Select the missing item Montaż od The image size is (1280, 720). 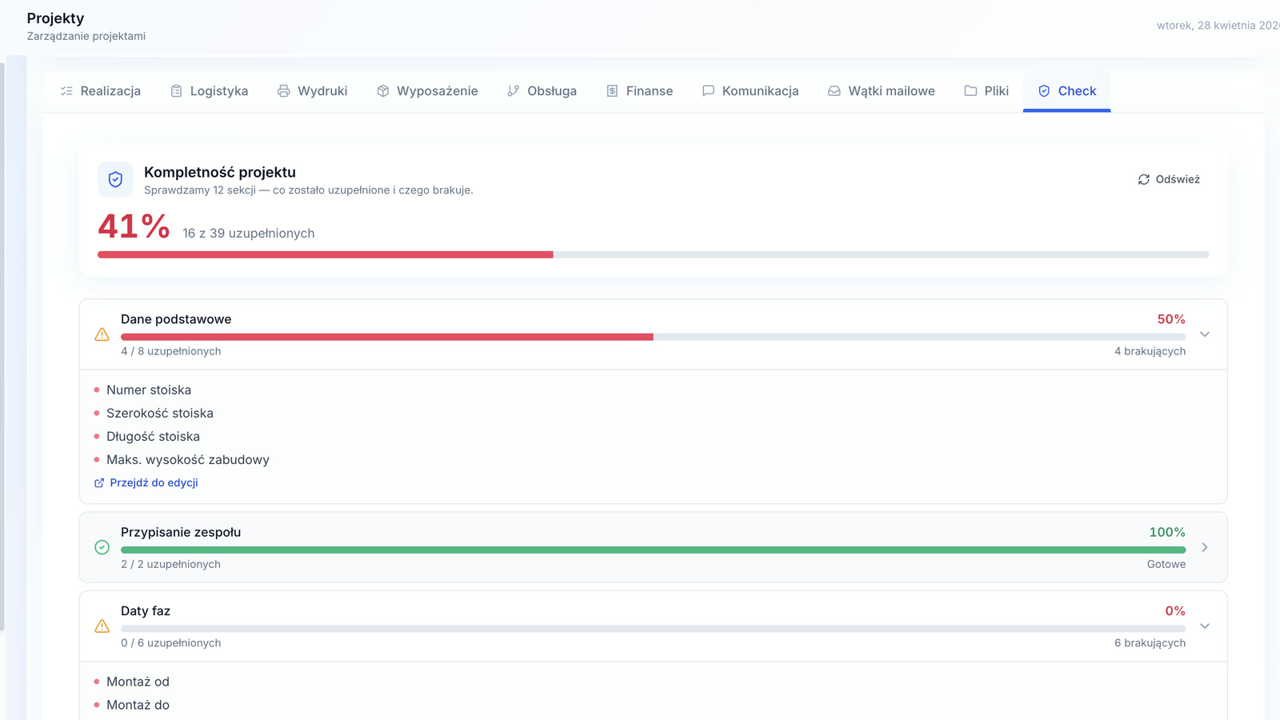pos(138,682)
